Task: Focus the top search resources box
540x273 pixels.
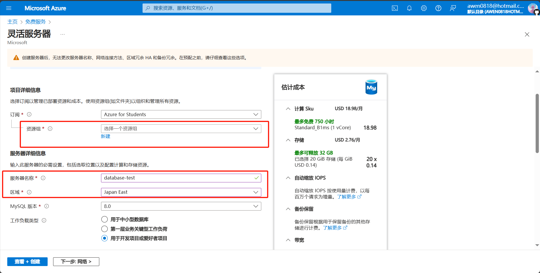Action: pyautogui.click(x=237, y=8)
